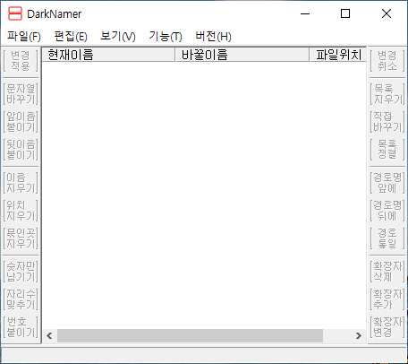Click the 목록 정렬 button
This screenshot has height=364, width=408.
tap(387, 150)
